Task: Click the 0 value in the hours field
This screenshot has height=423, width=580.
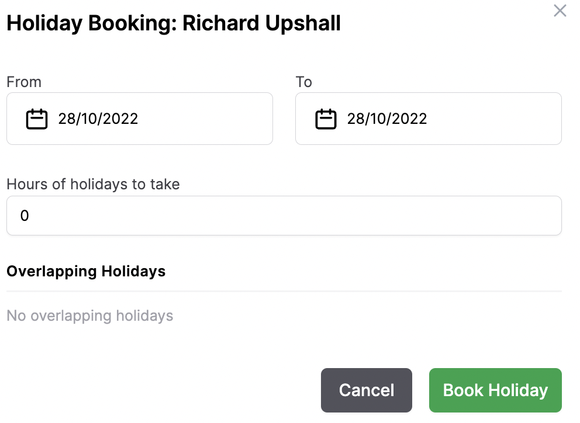Action: [x=25, y=215]
